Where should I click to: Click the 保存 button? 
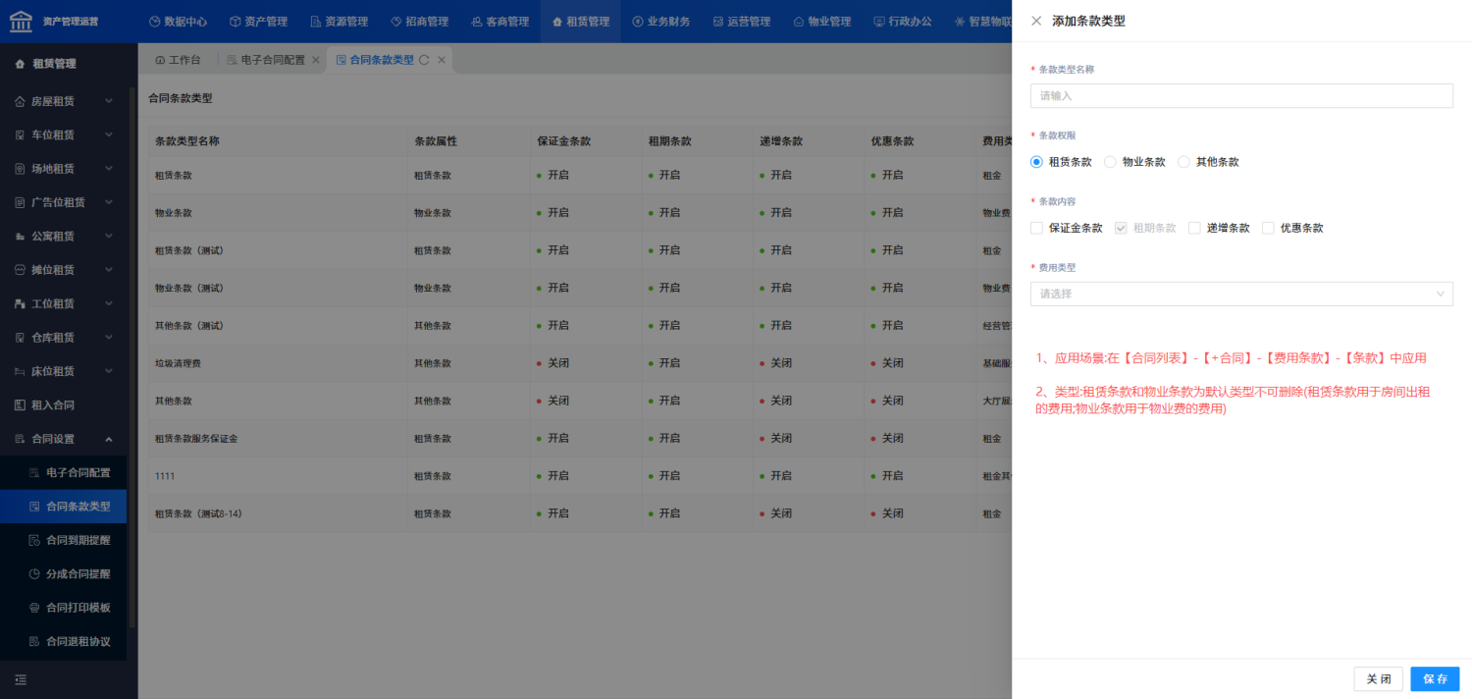coord(1435,679)
